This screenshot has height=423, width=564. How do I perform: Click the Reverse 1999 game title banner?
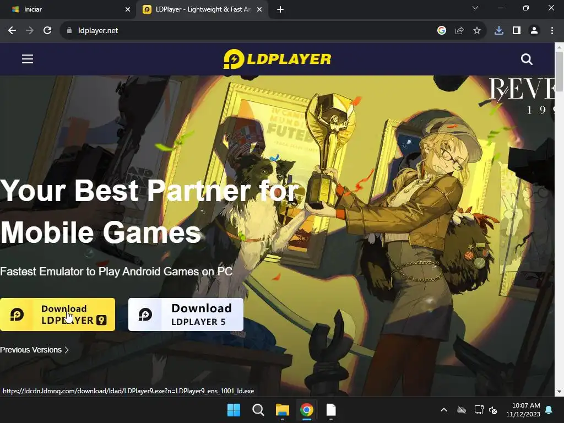(522, 96)
